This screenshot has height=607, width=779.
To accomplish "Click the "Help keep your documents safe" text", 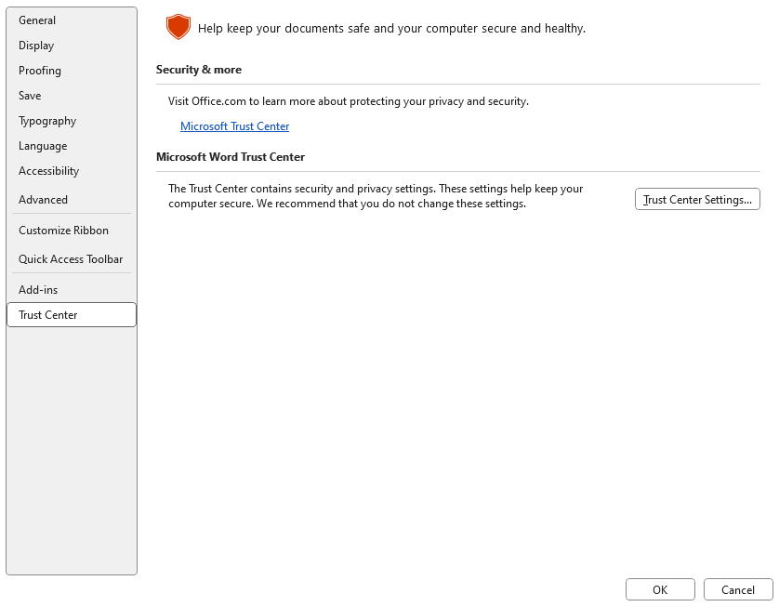I will (x=391, y=29).
